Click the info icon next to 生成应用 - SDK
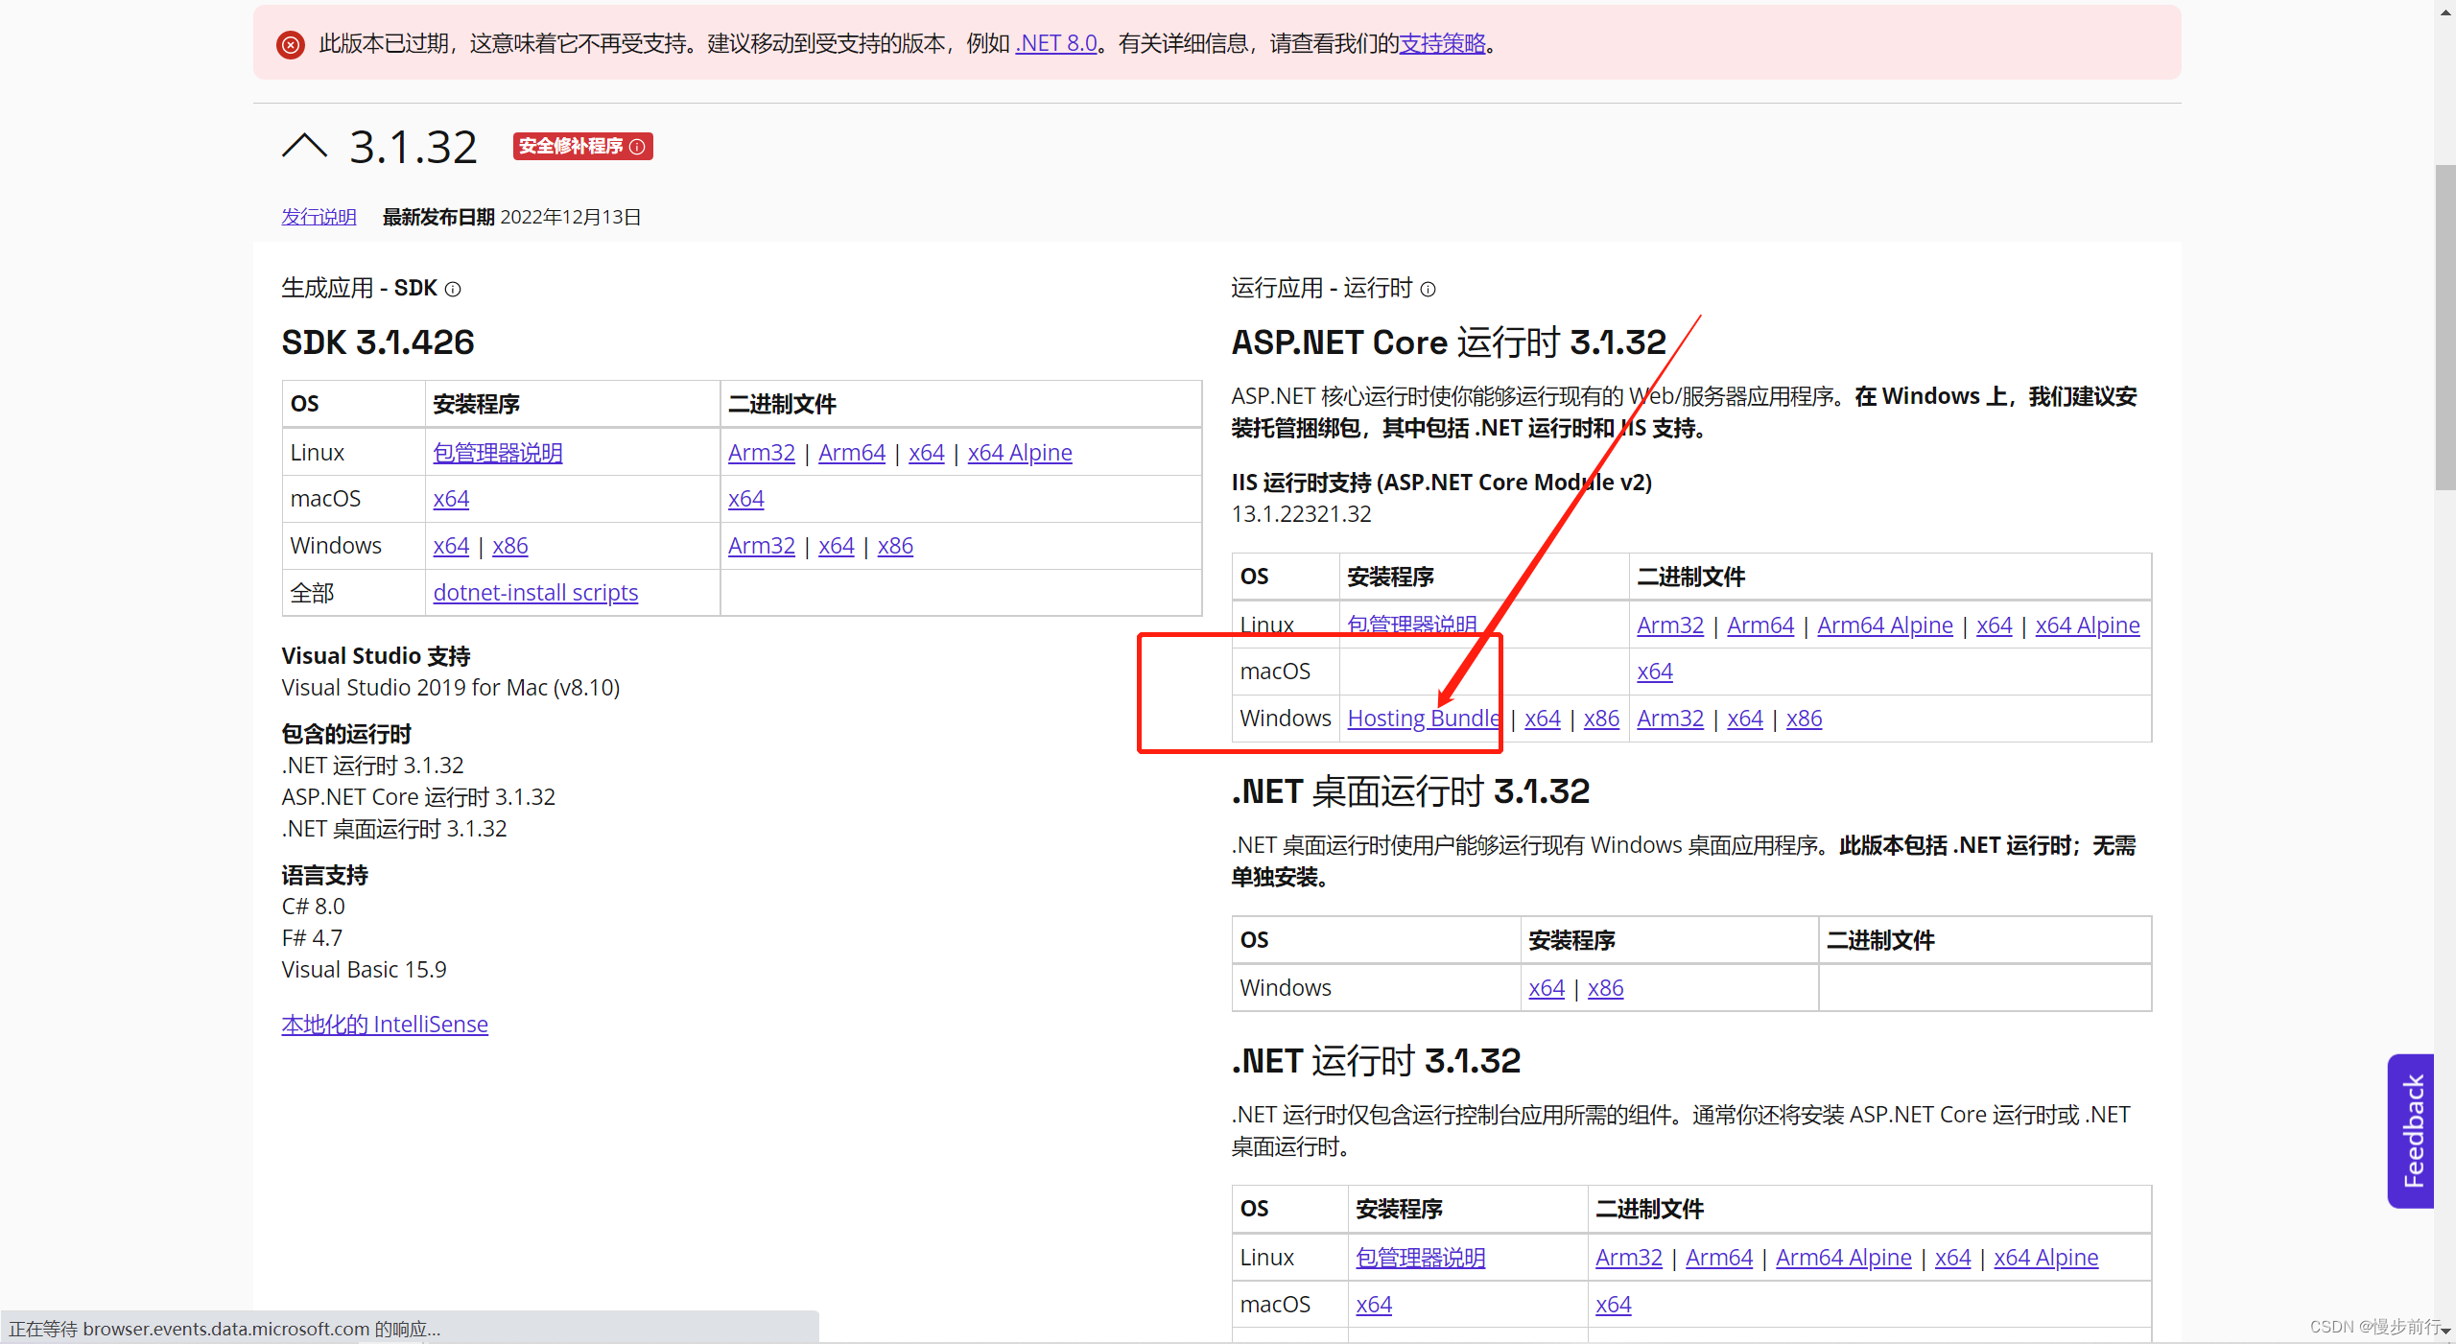 click(x=453, y=289)
